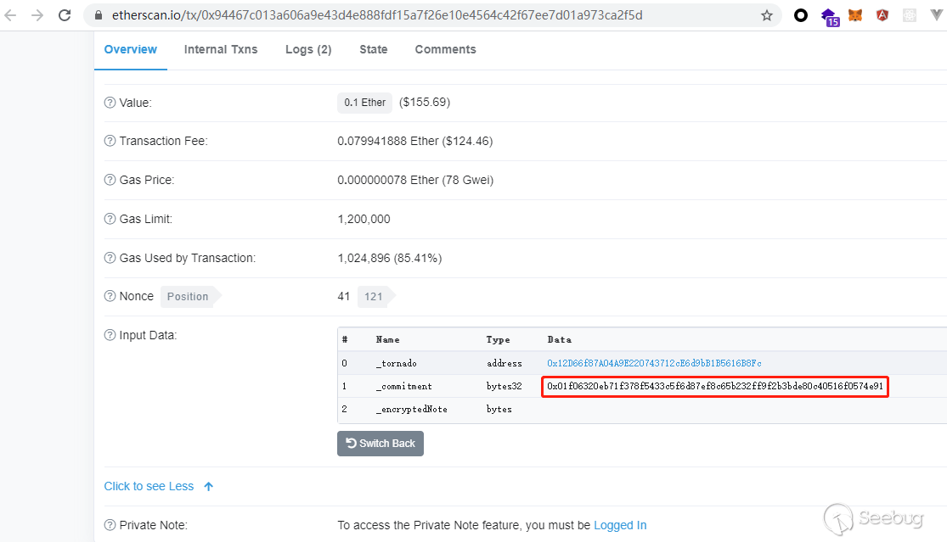
Task: Click the Type column header
Action: [x=499, y=339]
